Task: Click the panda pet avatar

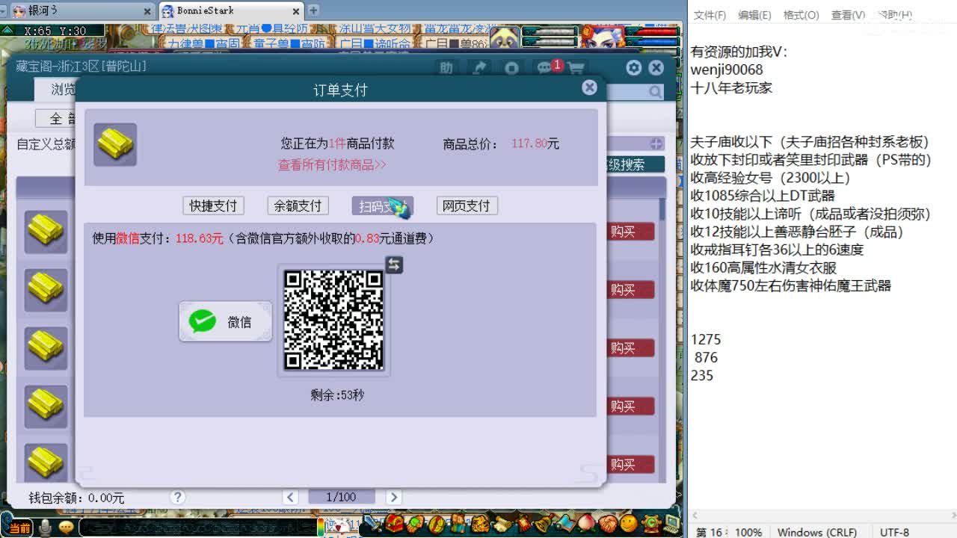Action: click(x=505, y=37)
